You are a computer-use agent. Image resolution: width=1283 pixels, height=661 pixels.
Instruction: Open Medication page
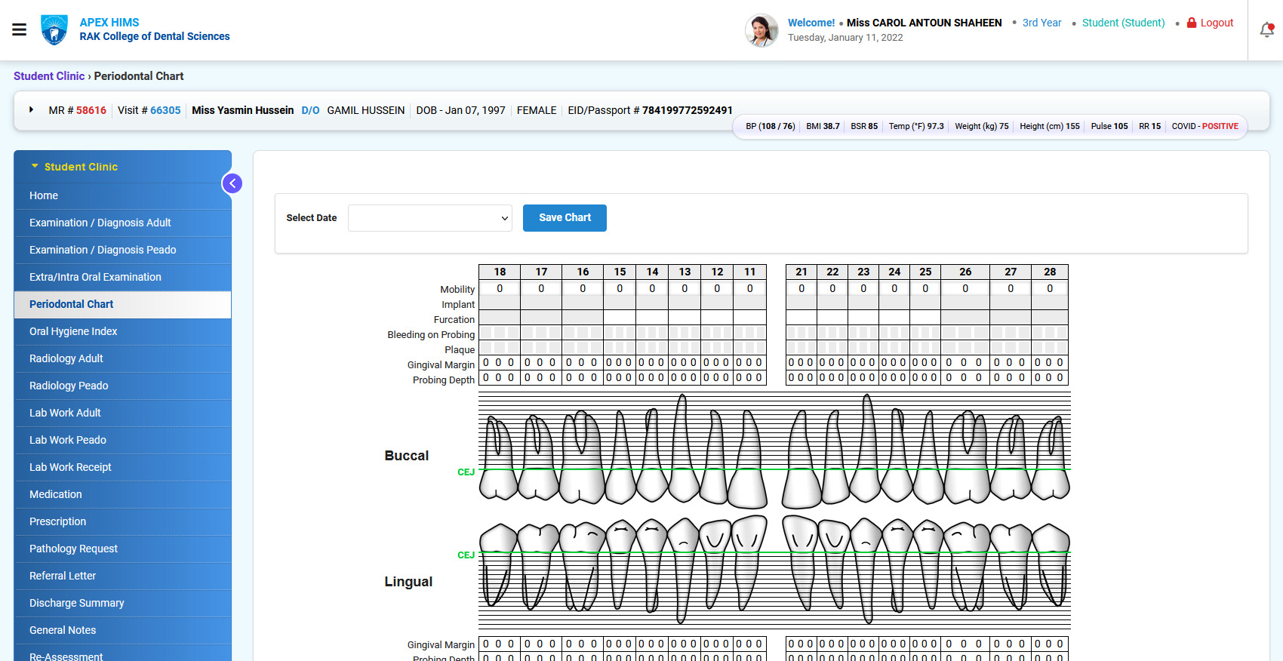pos(123,494)
